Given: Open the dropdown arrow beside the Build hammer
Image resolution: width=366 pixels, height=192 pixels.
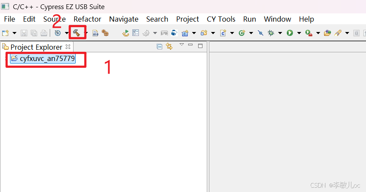Looking at the screenshot, I should (x=86, y=33).
